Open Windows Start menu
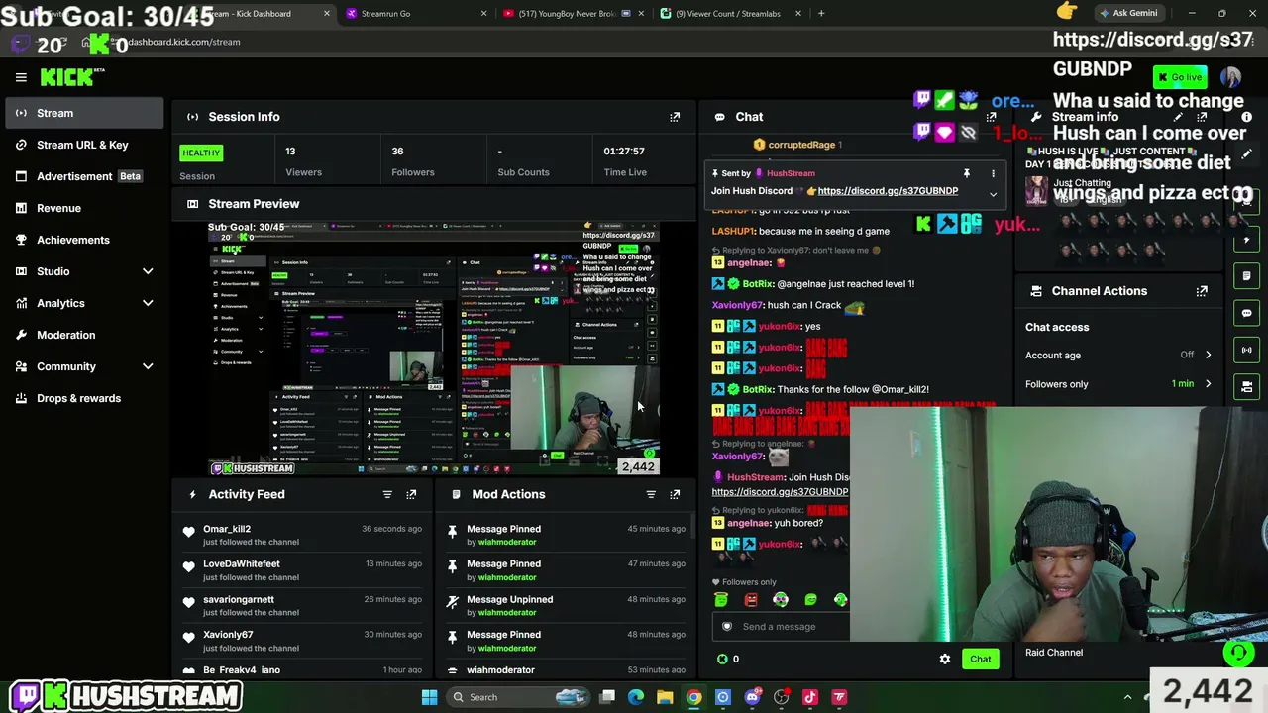Viewport: 1268px width, 713px height. [429, 697]
